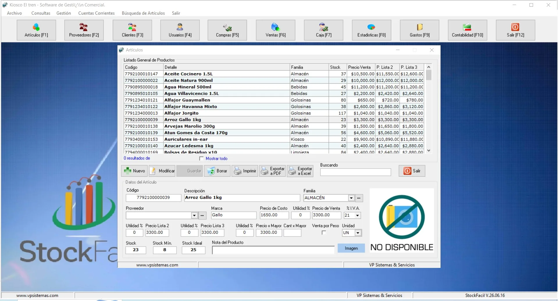Open the Cuentas Corrientes menu
This screenshot has height=301, width=558.
tap(96, 13)
